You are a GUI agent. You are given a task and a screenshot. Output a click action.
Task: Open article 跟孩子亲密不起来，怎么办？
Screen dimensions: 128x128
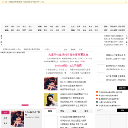coord(72,89)
